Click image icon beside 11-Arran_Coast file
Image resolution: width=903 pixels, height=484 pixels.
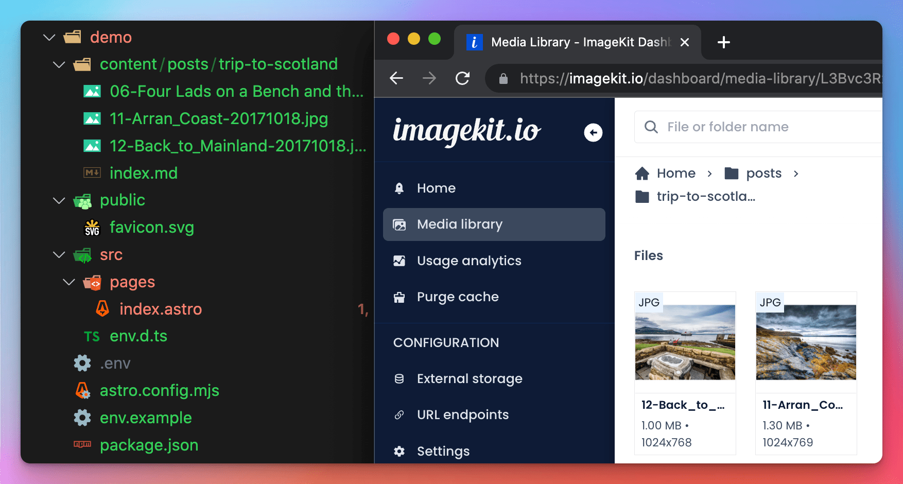(92, 119)
